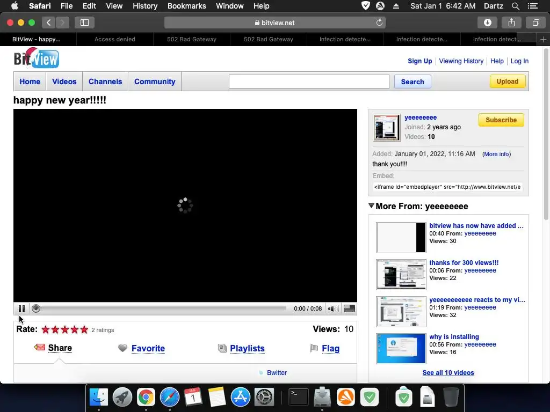Click the BitView search input field
The width and height of the screenshot is (550, 412).
[x=309, y=82]
